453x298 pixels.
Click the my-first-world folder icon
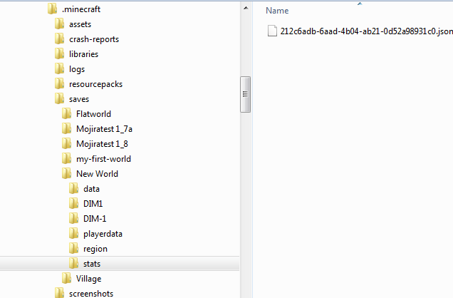point(67,159)
